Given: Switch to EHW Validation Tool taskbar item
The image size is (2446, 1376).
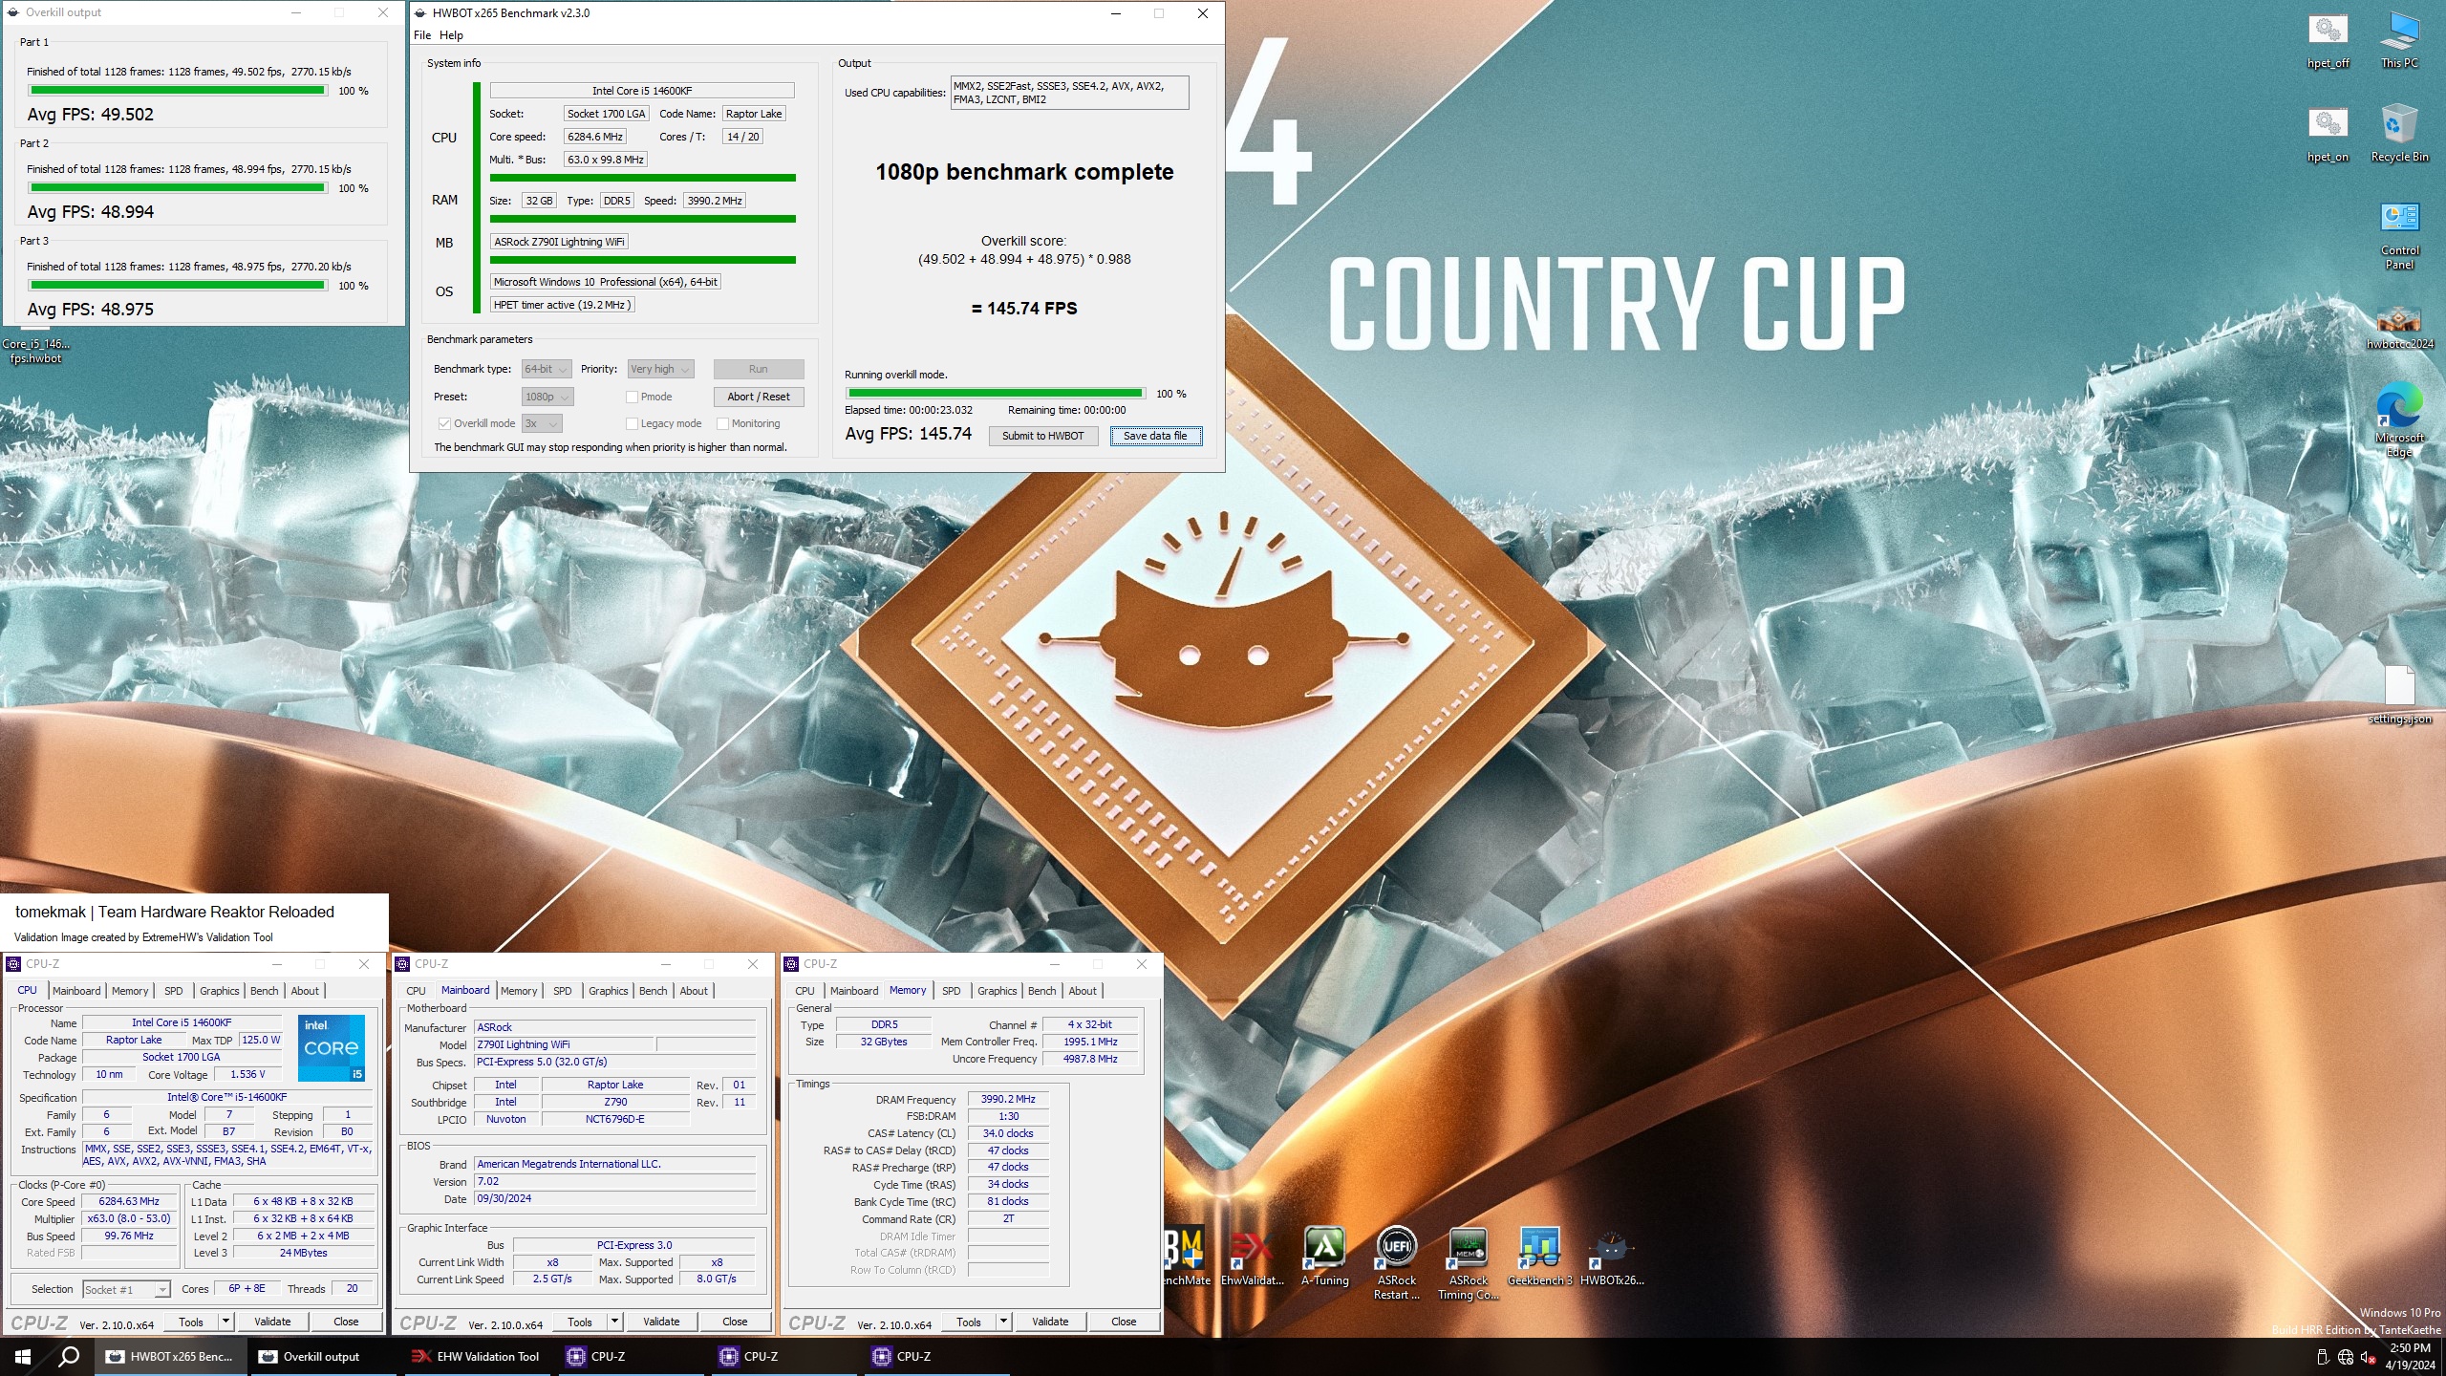Looking at the screenshot, I should click(476, 1356).
